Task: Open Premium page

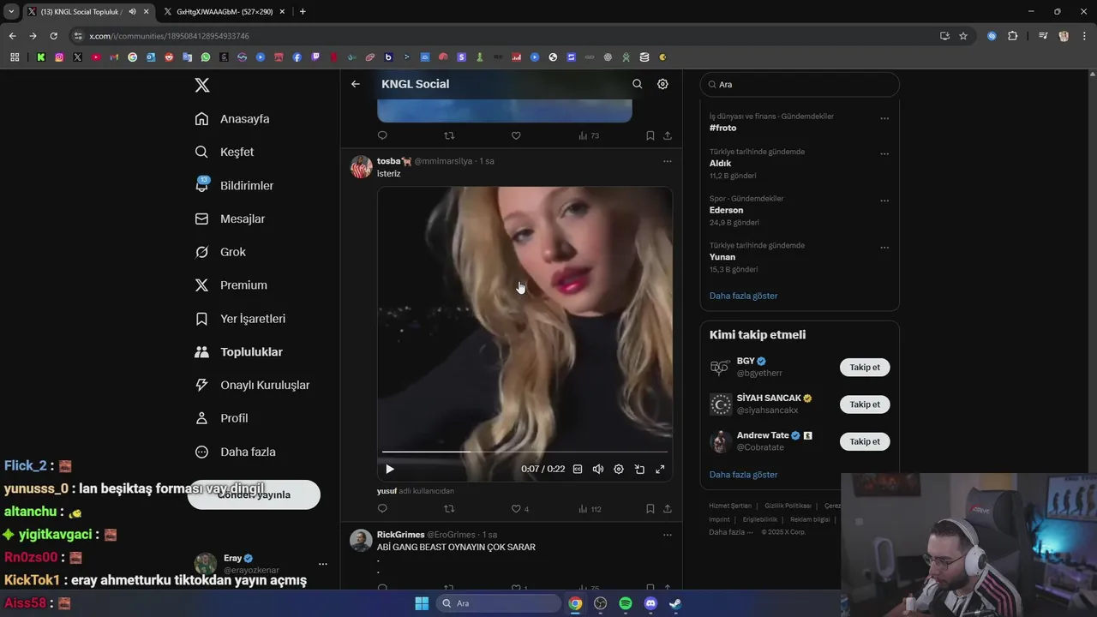Action: pyautogui.click(x=231, y=285)
